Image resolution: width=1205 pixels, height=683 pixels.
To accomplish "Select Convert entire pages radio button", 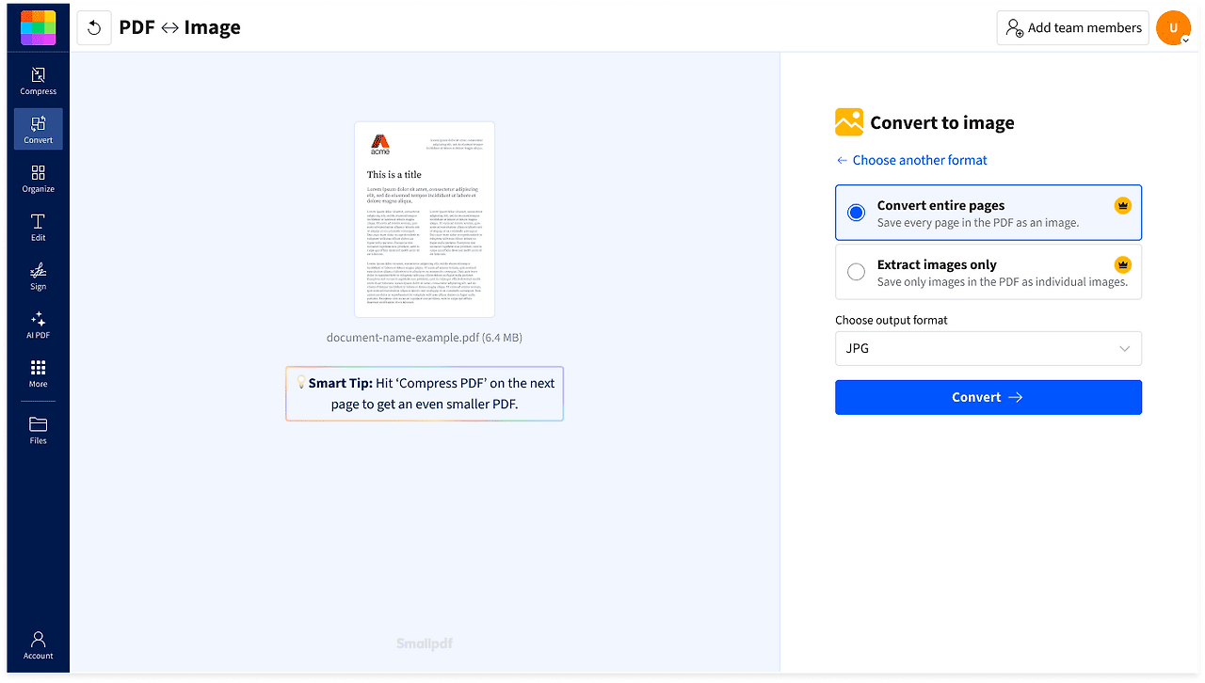I will 856,213.
